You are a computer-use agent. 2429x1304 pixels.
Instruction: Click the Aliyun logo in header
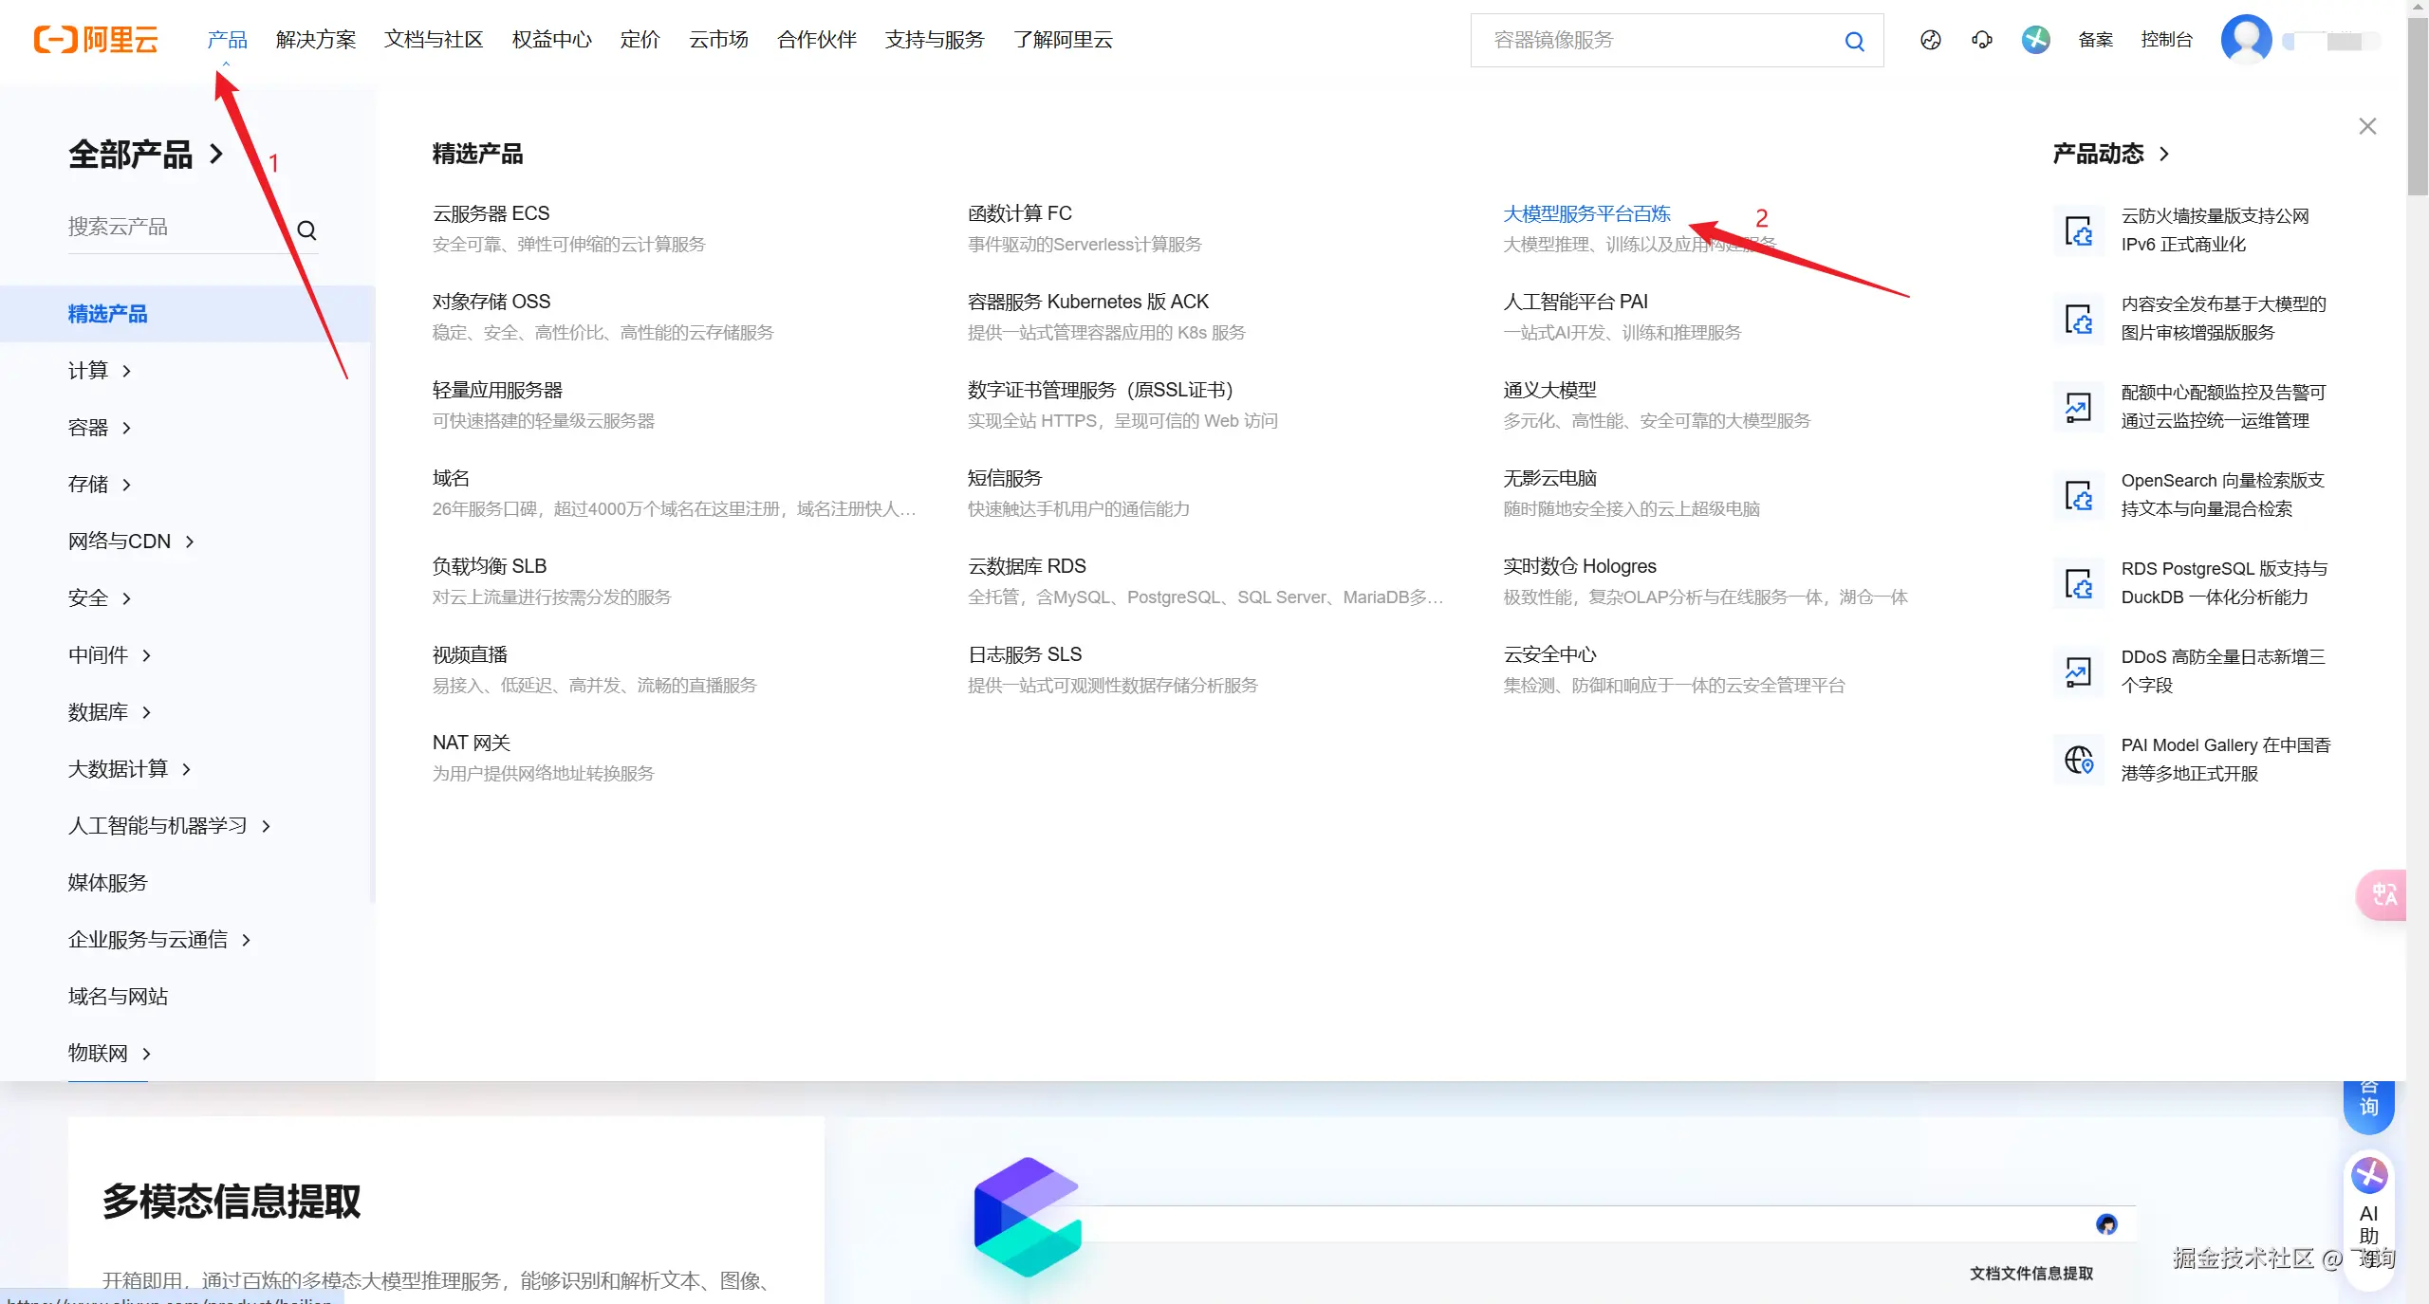(95, 39)
